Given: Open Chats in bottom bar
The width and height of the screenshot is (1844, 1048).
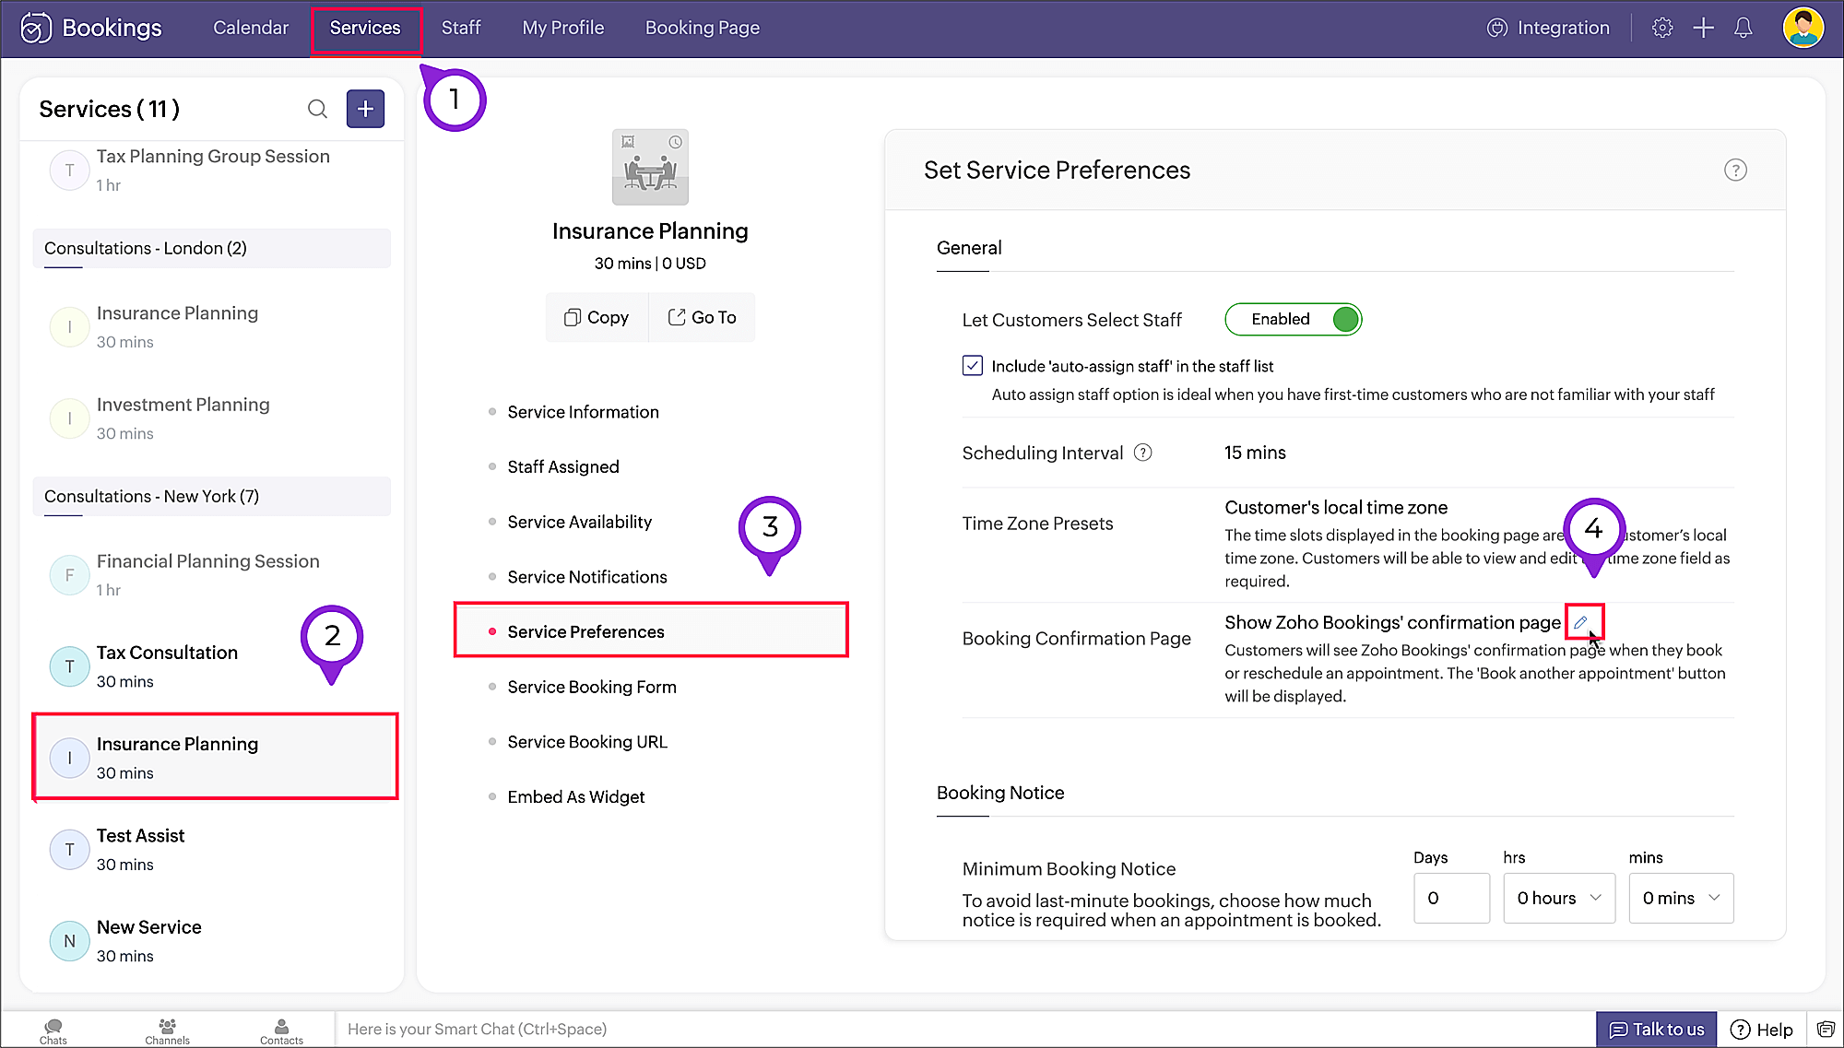Looking at the screenshot, I should pyautogui.click(x=53, y=1030).
